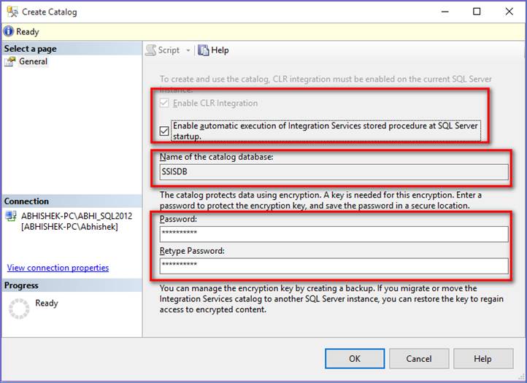Screen dimensions: 527x383
Task: Toggle automatic execution at SQL Server startup
Action: tap(164, 131)
